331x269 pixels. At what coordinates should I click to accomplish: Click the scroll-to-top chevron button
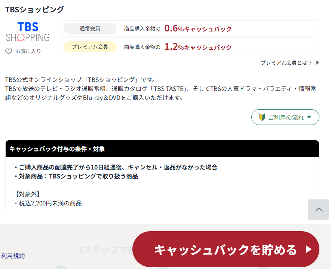tap(319, 210)
